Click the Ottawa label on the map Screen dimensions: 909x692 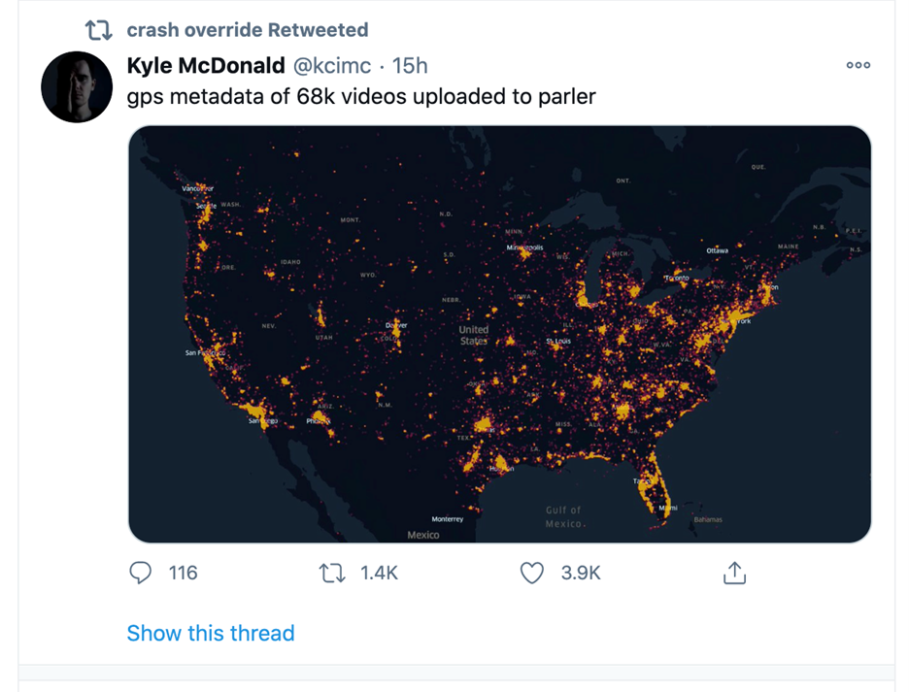pyautogui.click(x=717, y=250)
